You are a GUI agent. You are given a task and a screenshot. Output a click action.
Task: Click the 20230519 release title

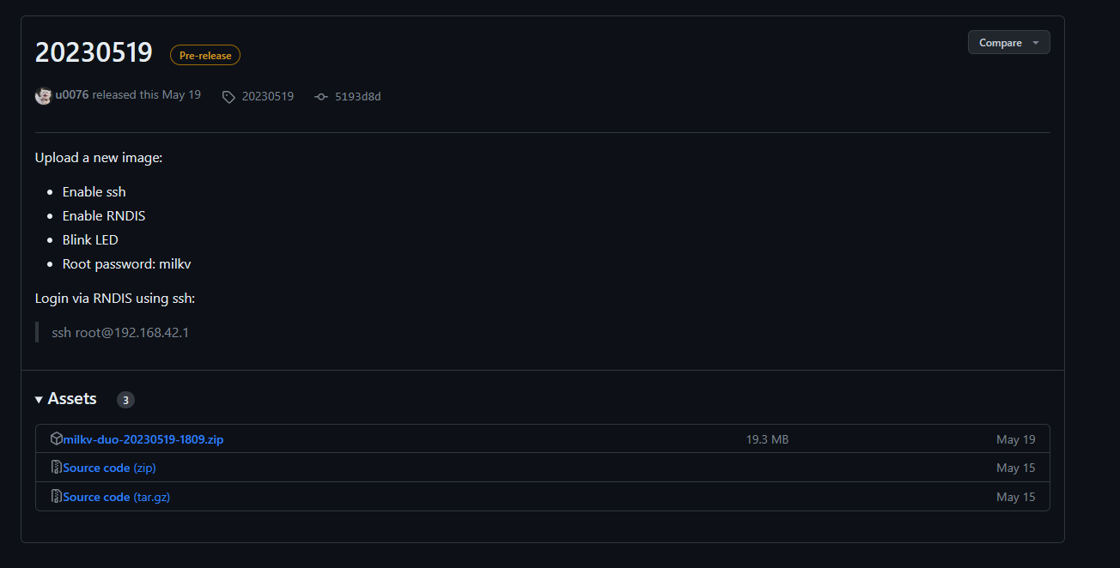pos(94,53)
